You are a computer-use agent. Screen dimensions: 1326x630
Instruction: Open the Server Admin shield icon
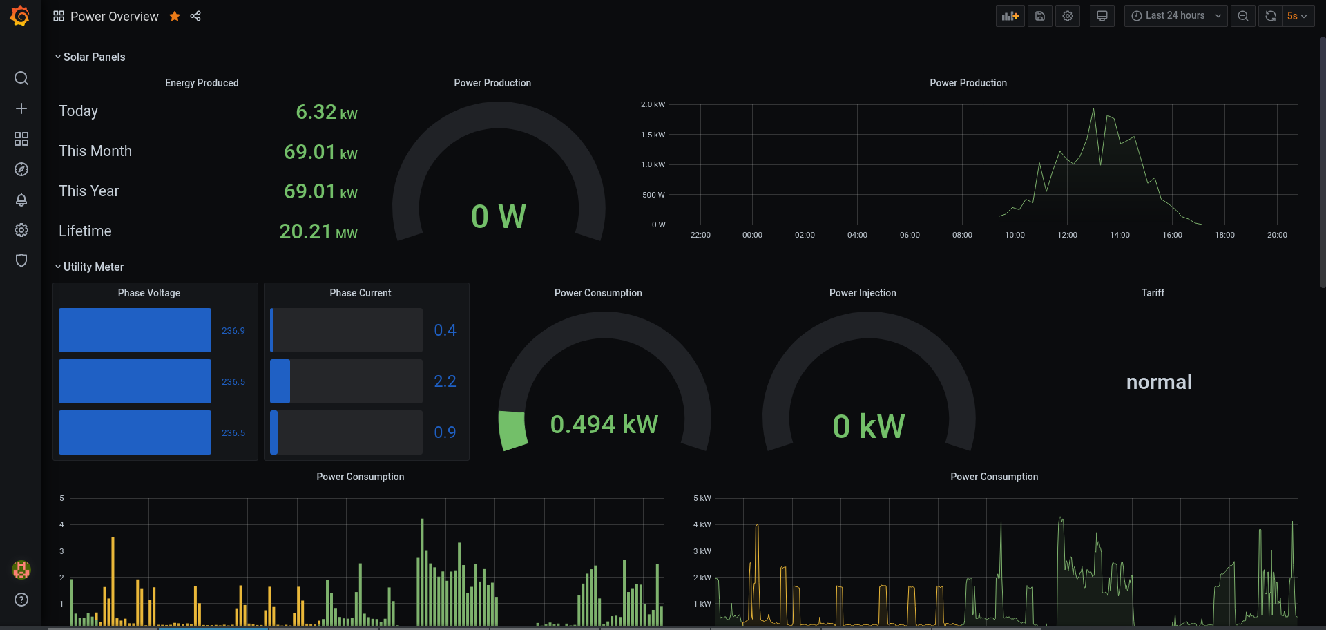(x=21, y=260)
